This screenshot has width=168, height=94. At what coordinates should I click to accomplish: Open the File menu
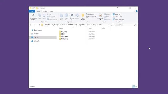click(x=32, y=11)
